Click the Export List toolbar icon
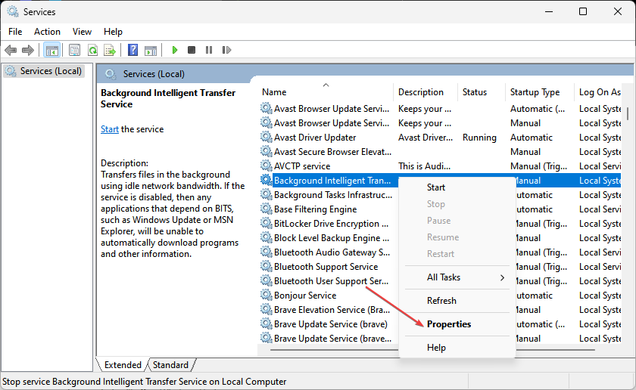The image size is (636, 390). click(x=110, y=50)
